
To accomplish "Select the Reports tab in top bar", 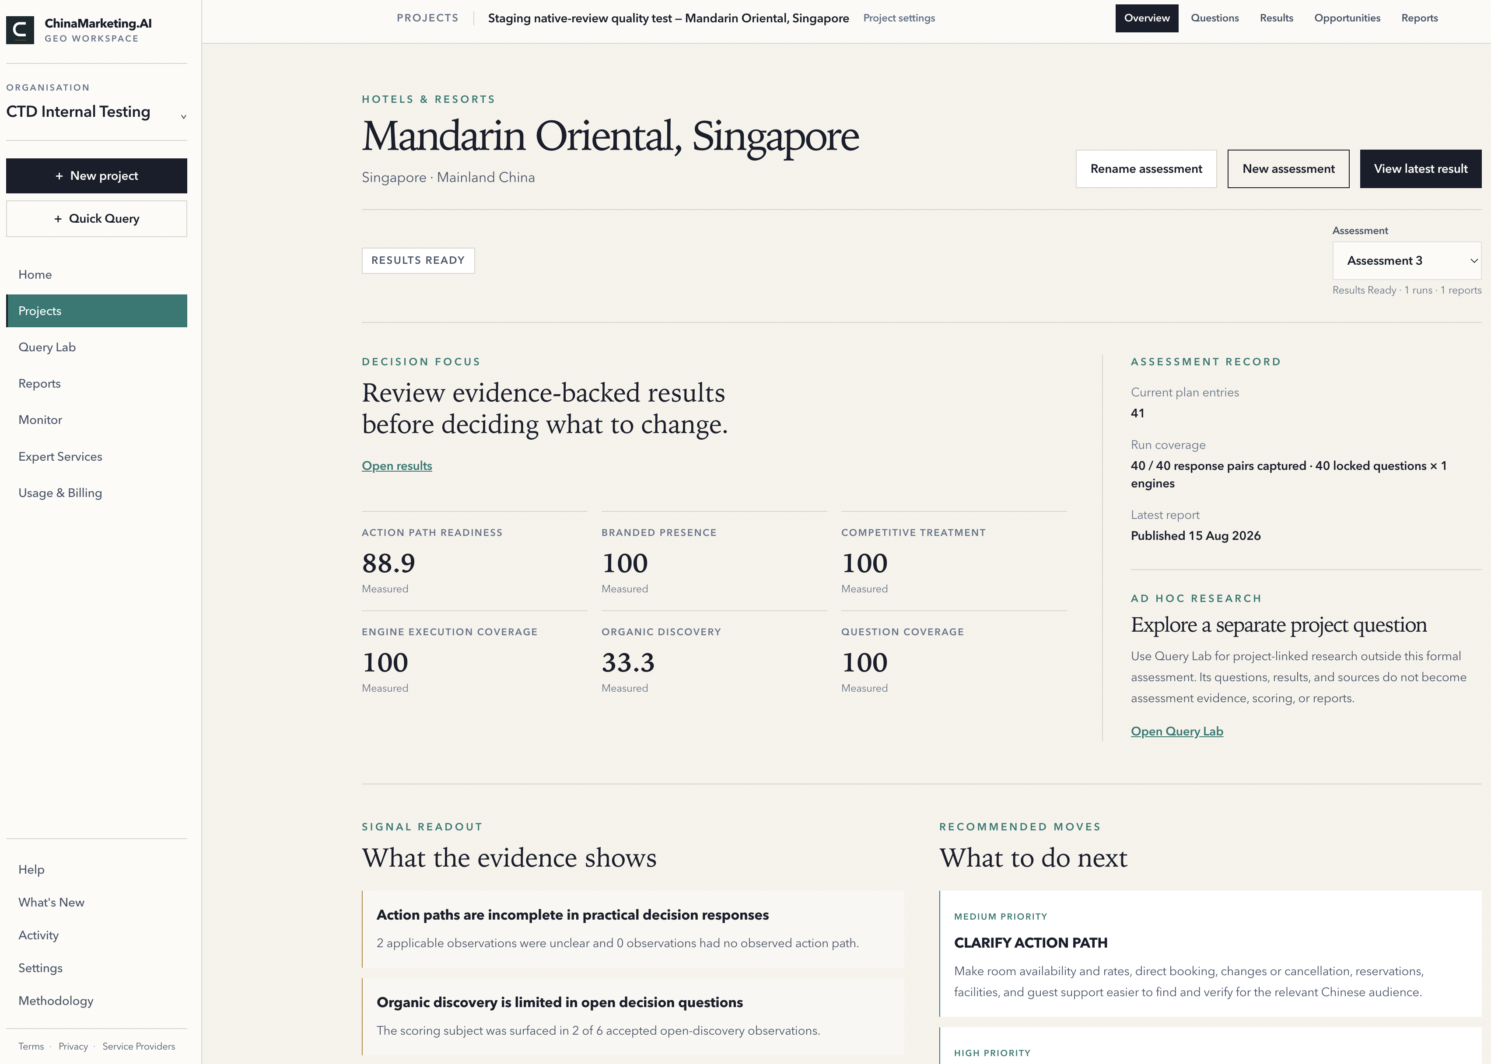I will click(1420, 18).
